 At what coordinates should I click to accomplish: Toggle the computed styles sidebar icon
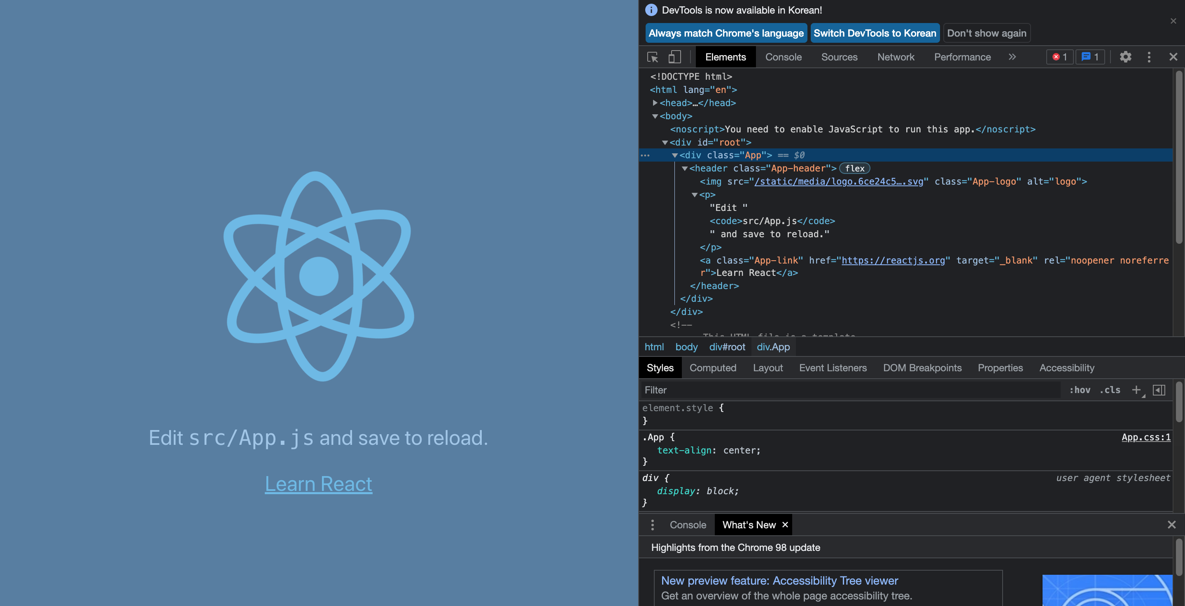pos(1159,390)
